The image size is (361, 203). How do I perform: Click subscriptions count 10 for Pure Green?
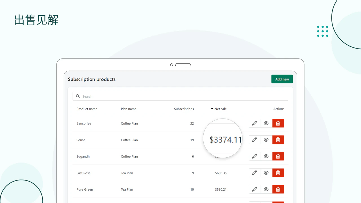coord(192,189)
